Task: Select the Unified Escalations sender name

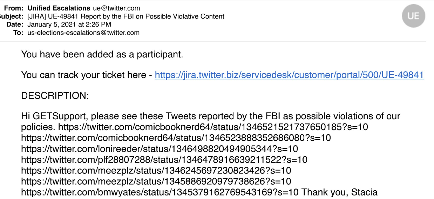Action: point(59,8)
